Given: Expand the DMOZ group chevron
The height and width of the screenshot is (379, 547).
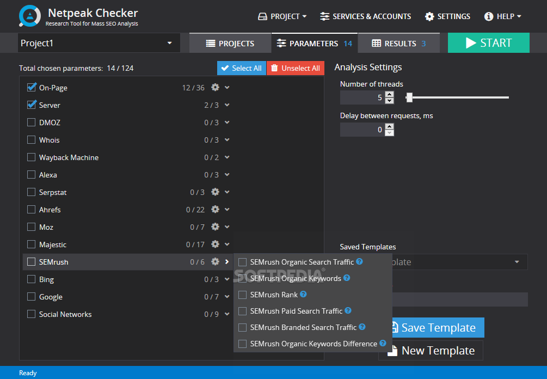Looking at the screenshot, I should tap(227, 122).
